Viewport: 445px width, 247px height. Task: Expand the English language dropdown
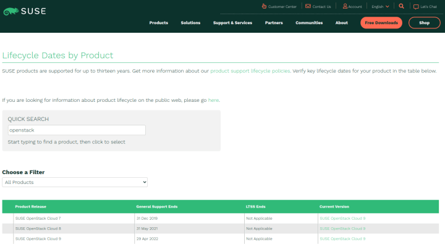point(380,7)
